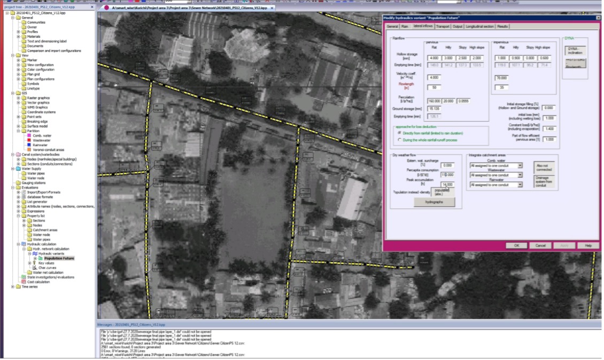Click the Hydraulic variants wave icon
Viewport: 604px width, 360px height.
pos(35,253)
